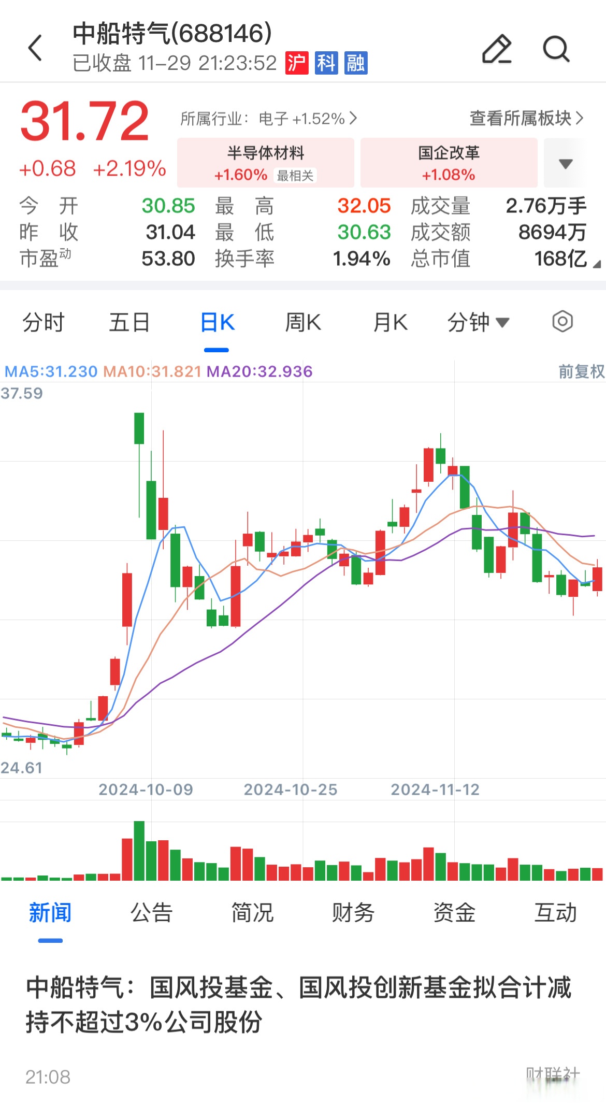Tap 换手率 value 1.94%
The width and height of the screenshot is (606, 1105).
click(362, 259)
